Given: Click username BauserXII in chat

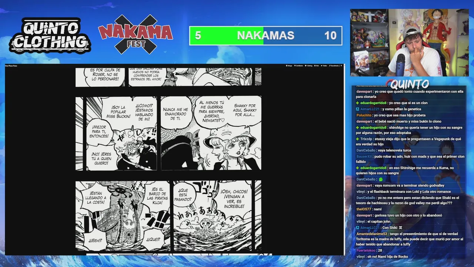Looking at the screenshot, I should pos(364,156).
